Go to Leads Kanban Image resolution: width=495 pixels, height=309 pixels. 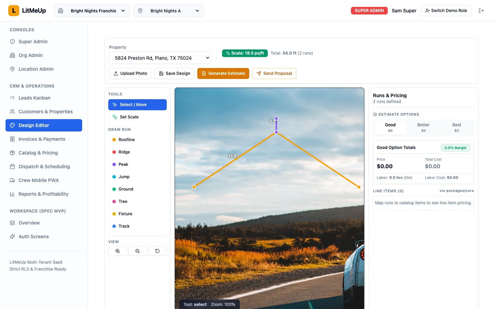coord(44,98)
